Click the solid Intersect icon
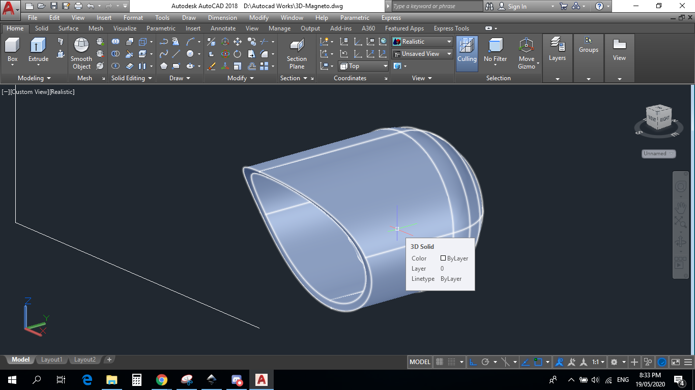This screenshot has width=695, height=390. tap(115, 66)
